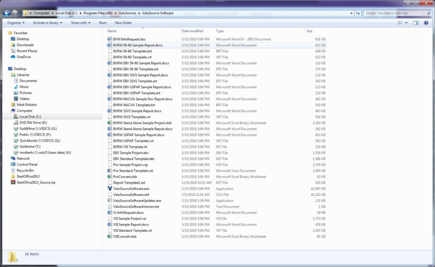The height and width of the screenshot is (267, 435).
Task: Click the New folder button
Action: coord(123,22)
